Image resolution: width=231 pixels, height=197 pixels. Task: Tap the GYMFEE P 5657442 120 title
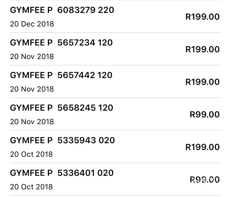61,75
